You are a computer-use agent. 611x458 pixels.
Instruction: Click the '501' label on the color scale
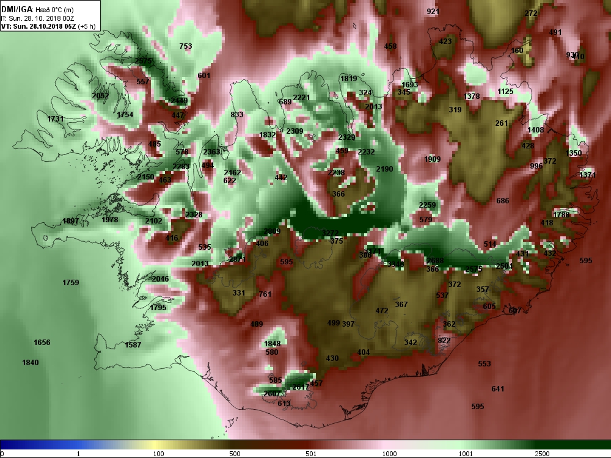[x=311, y=454]
